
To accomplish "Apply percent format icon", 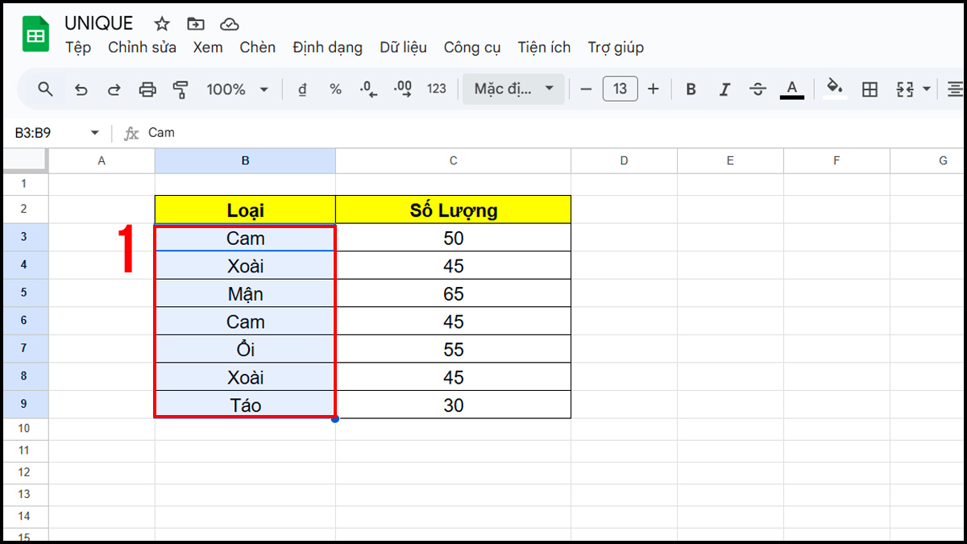I will tap(335, 89).
